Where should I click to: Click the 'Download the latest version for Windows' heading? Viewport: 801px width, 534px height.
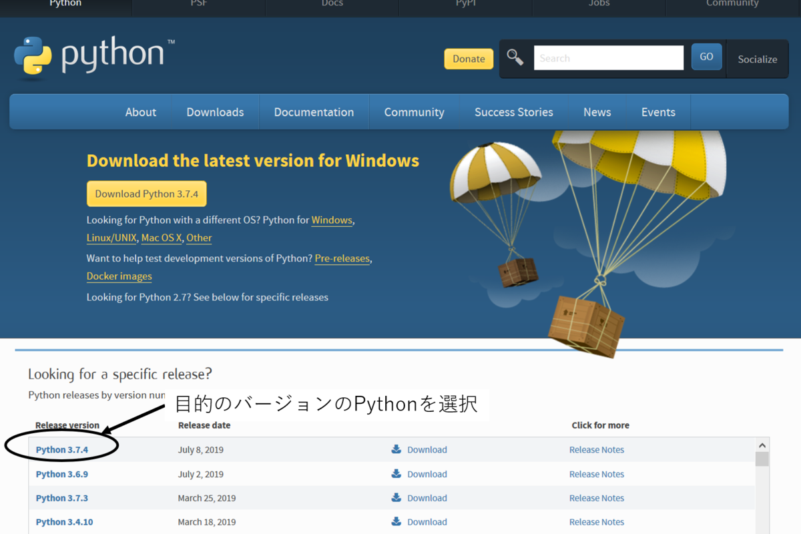click(x=253, y=161)
